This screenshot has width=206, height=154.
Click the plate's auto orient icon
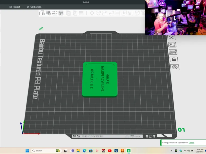click(172, 45)
